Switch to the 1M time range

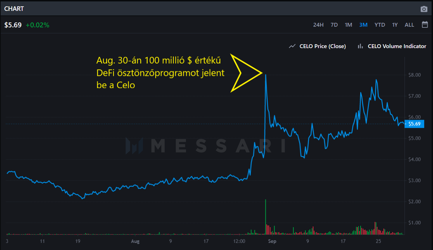pyautogui.click(x=348, y=25)
